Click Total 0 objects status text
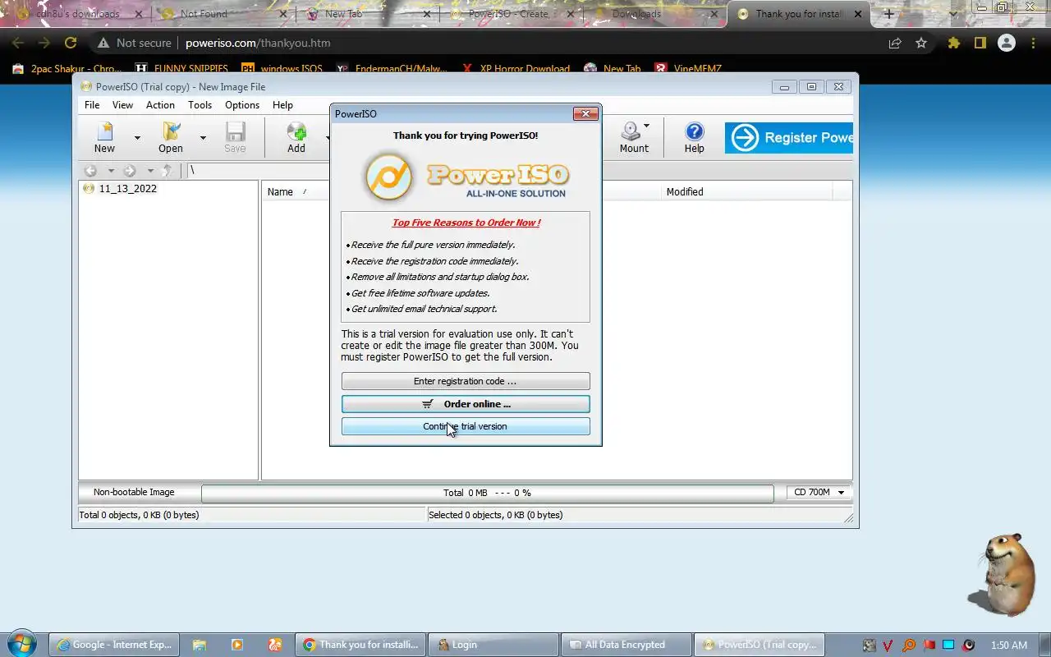 coord(139,515)
